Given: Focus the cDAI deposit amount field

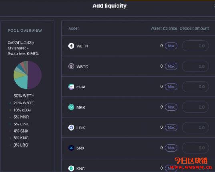Looking at the screenshot, I should pos(195,87).
